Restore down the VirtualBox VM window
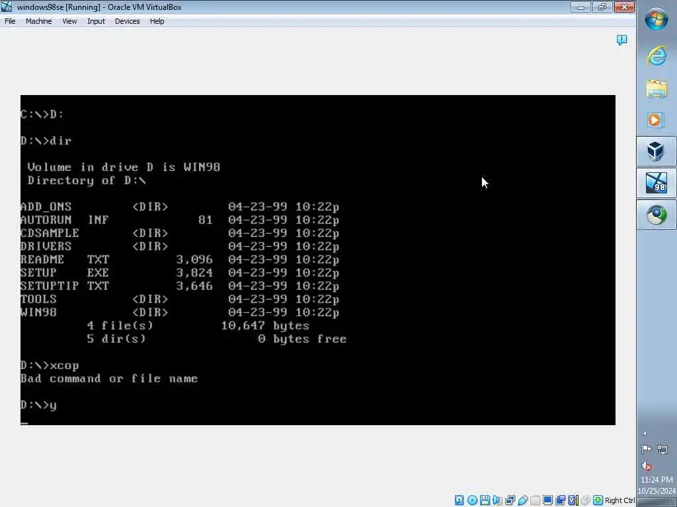677x507 pixels. tap(602, 7)
